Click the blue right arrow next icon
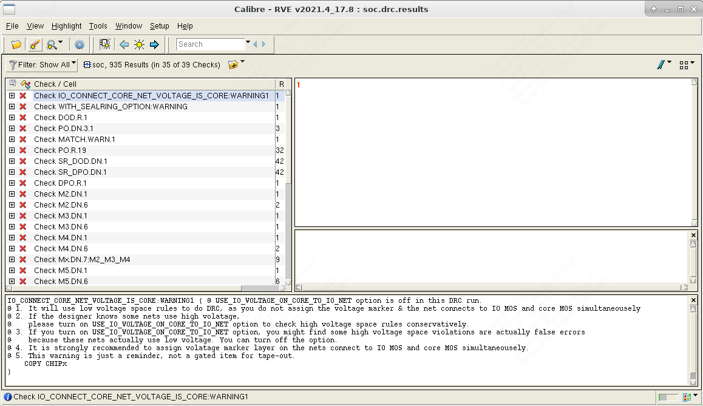Viewport: 703px width, 406px height. tap(154, 44)
